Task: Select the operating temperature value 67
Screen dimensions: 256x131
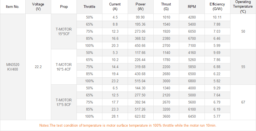Action: (243, 102)
